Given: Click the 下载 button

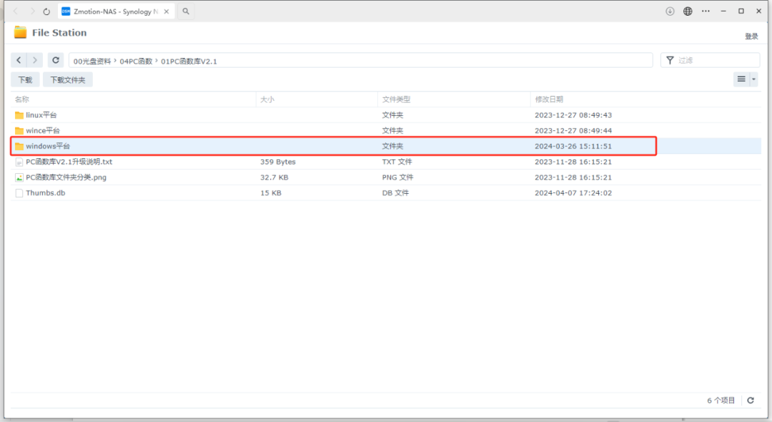Looking at the screenshot, I should pyautogui.click(x=24, y=79).
